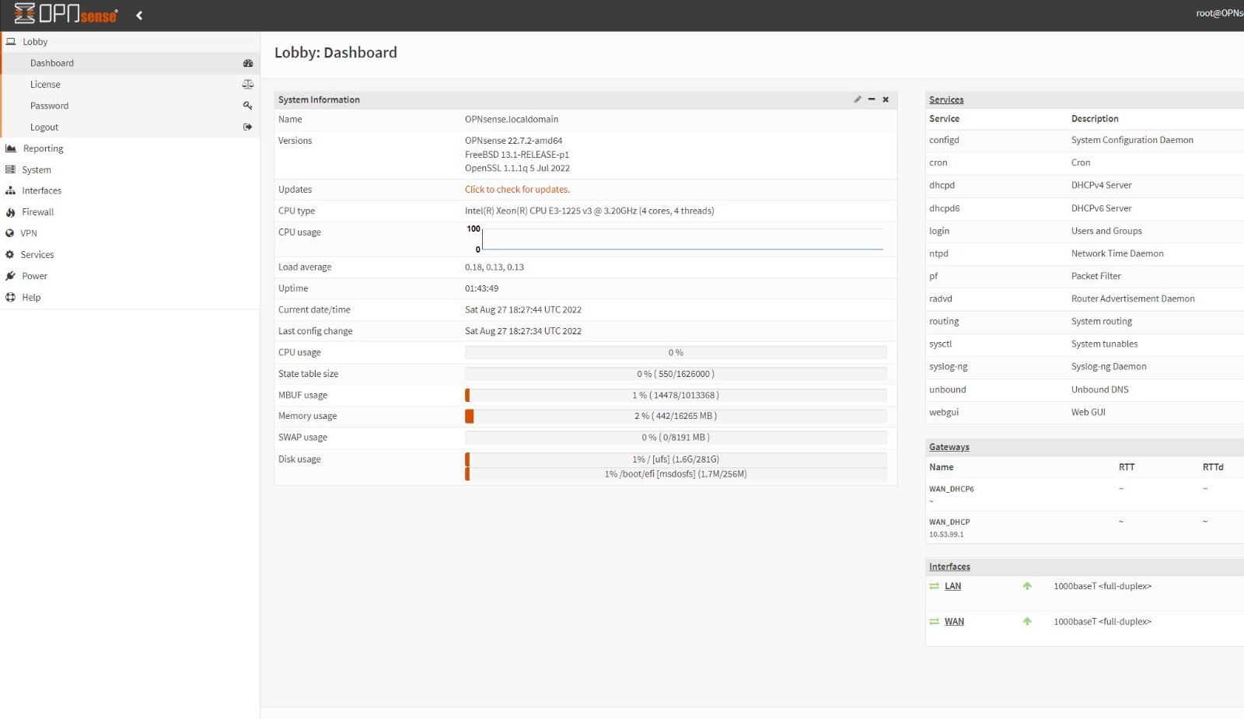This screenshot has width=1244, height=719.
Task: Expand the Reporting menu
Action: point(130,148)
